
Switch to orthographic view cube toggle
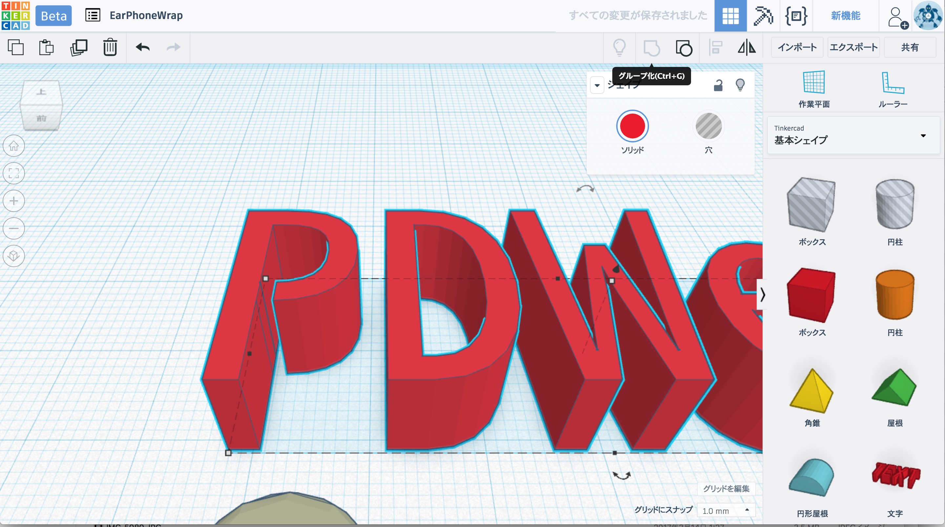point(14,256)
